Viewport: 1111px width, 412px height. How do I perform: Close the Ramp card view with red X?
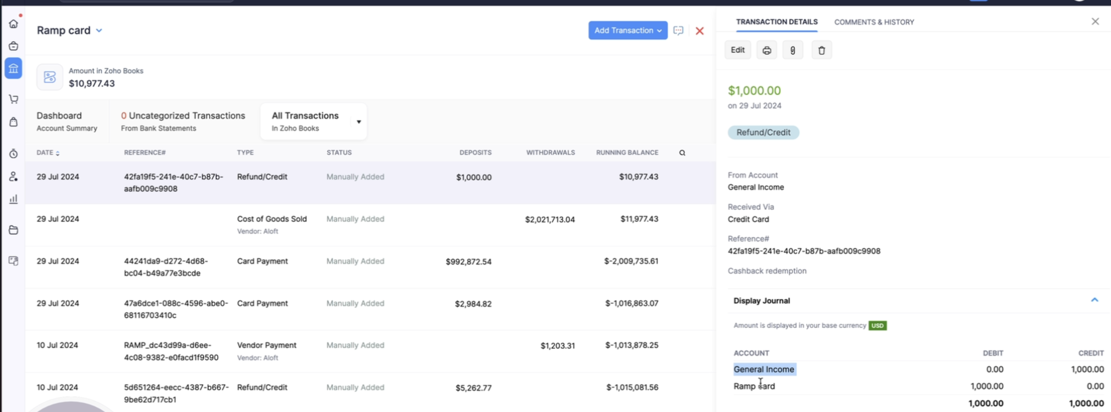(699, 31)
